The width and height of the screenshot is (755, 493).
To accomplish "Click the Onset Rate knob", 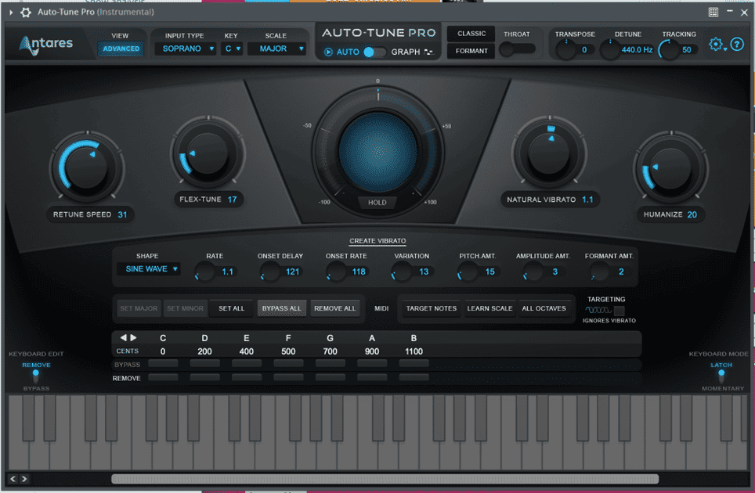I will coord(336,272).
